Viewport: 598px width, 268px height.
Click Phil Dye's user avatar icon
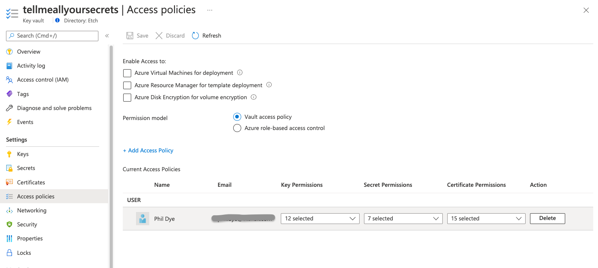point(142,218)
